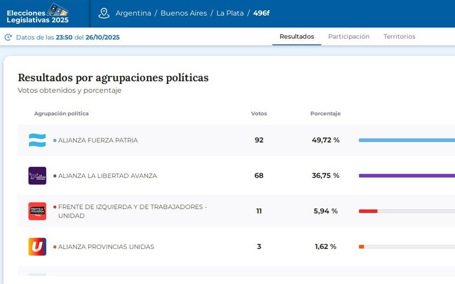Click the Alianza Fuerza Patria flag logo
Screen dimensions: 455x284
[x=37, y=140]
